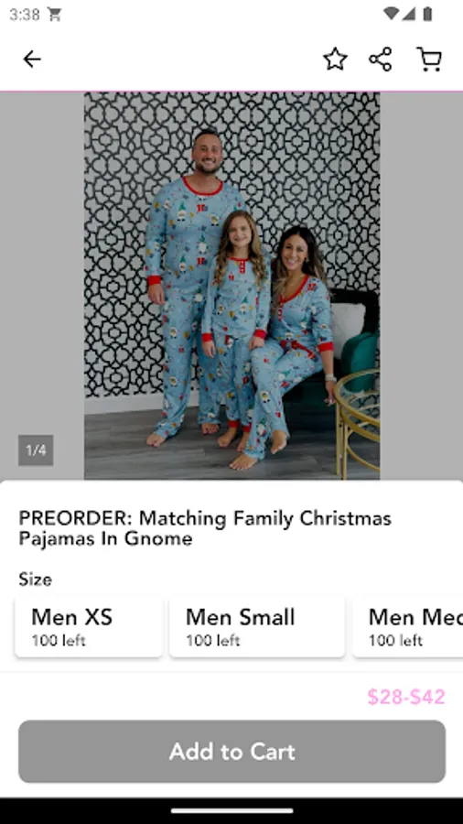463x824 pixels.
Task: Tap the 1/4 image counter badge
Action: 36,450
